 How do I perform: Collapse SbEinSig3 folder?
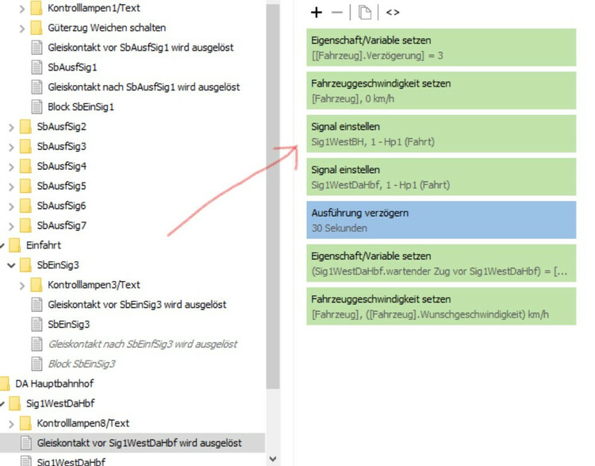pos(11,265)
